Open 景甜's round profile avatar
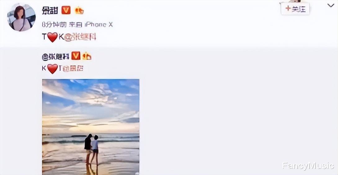 coord(21,17)
